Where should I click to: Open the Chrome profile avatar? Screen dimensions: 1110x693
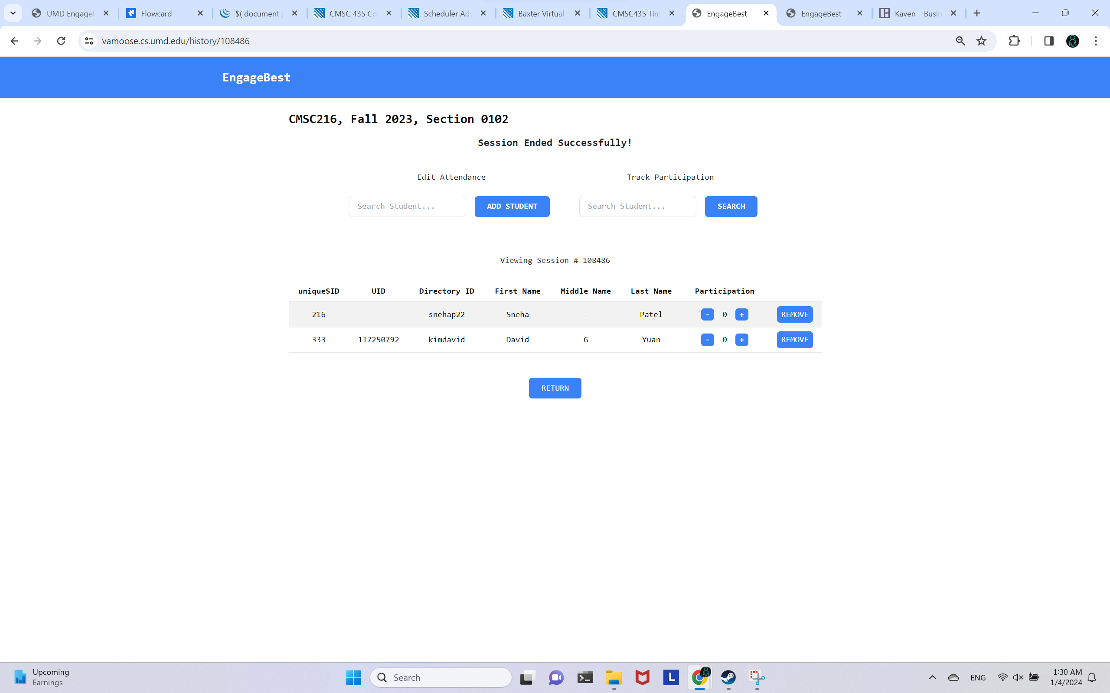[x=1072, y=41]
